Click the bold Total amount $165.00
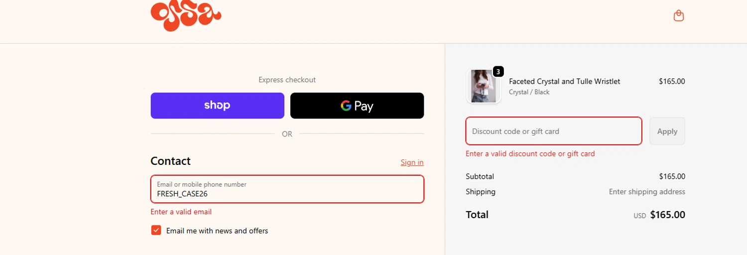This screenshot has height=255, width=747. click(x=667, y=215)
